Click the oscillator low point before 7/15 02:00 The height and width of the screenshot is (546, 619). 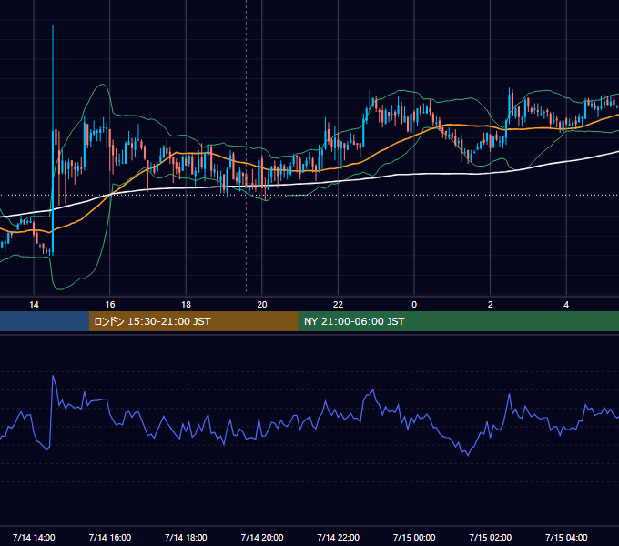click(x=469, y=455)
